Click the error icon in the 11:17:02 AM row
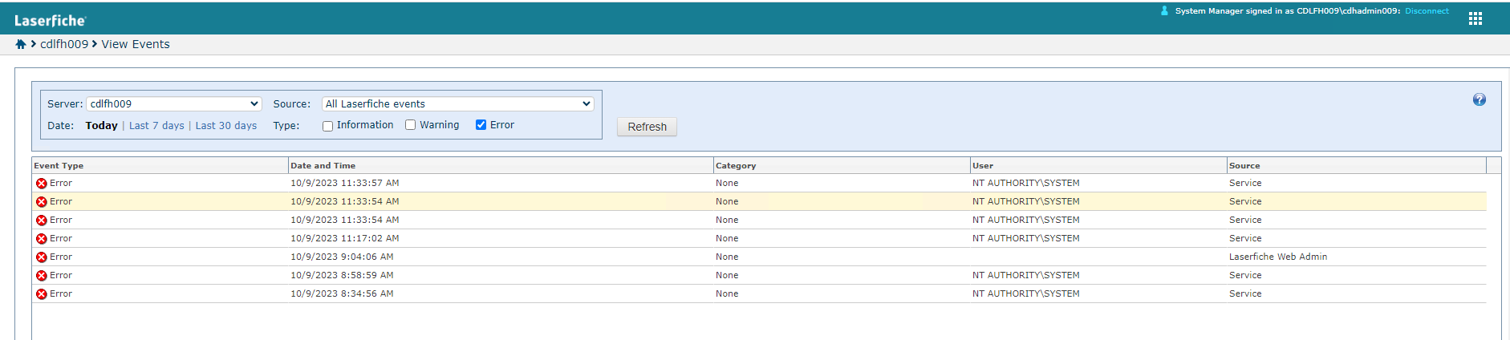This screenshot has width=1510, height=340. [42, 239]
